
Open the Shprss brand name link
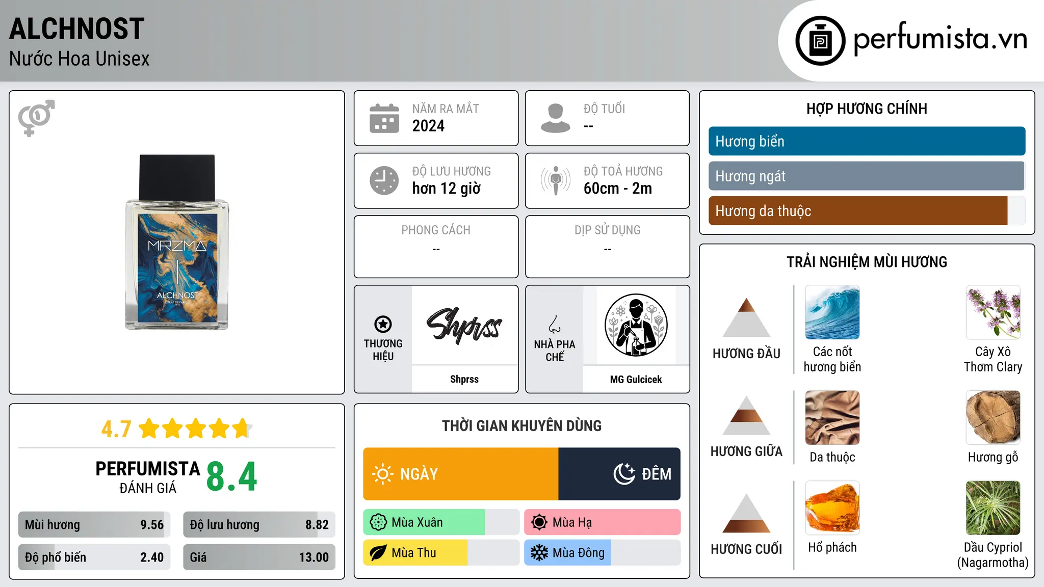point(464,379)
